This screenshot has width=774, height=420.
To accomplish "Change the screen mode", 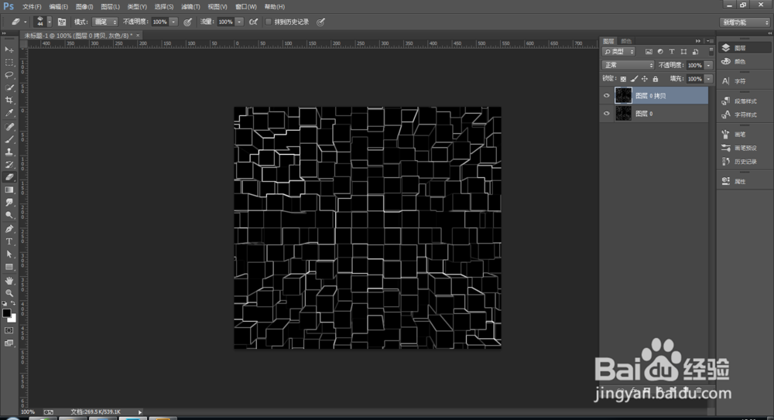I will (x=9, y=343).
